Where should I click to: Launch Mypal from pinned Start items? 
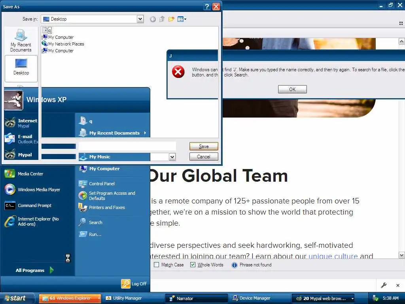pyautogui.click(x=21, y=155)
